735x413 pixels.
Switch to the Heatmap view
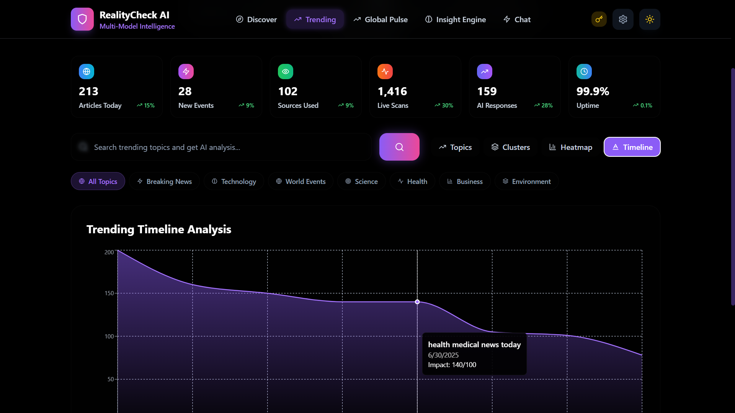click(570, 147)
